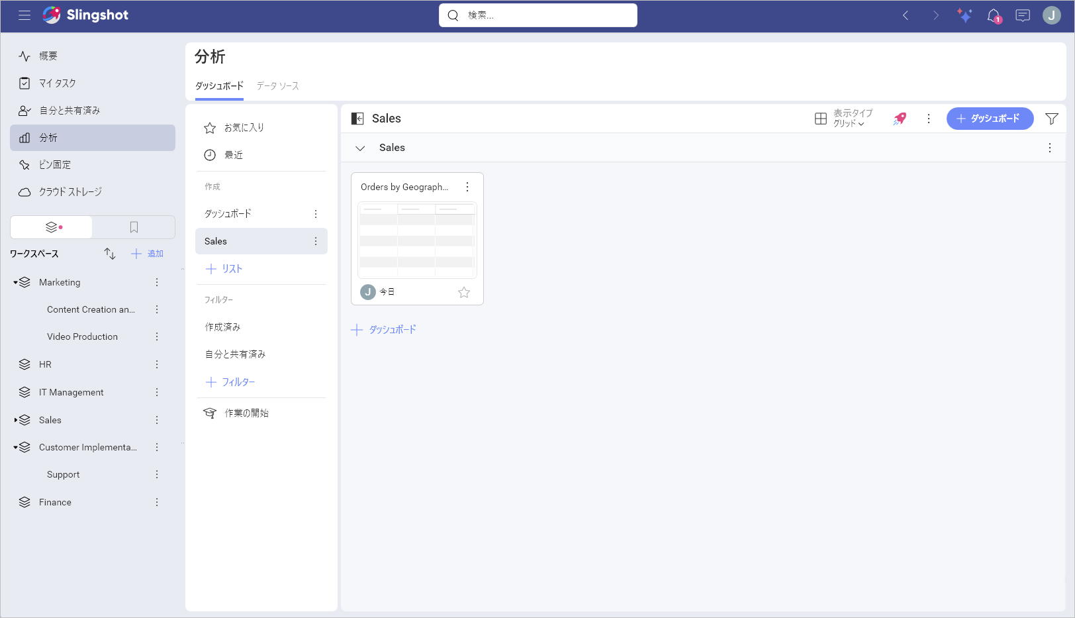
Task: Collapse the Sales section chevron
Action: coord(360,148)
